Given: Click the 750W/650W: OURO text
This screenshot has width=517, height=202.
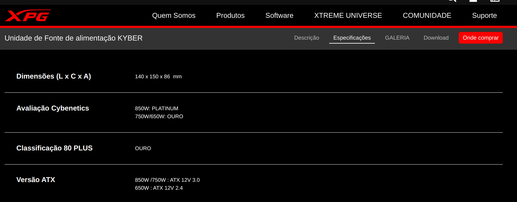Looking at the screenshot, I should click(159, 116).
